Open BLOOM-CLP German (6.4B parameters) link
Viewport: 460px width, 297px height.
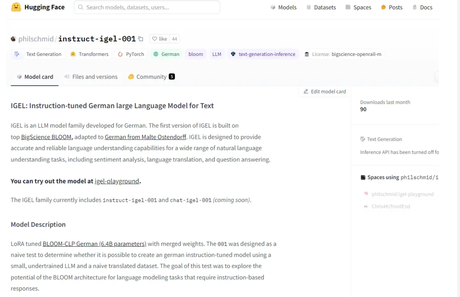click(94, 244)
